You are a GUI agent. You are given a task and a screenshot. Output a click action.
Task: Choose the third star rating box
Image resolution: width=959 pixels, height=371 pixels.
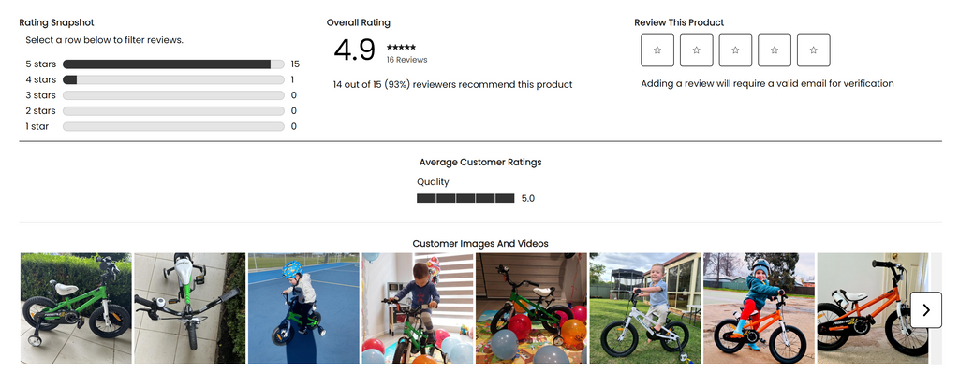735,50
